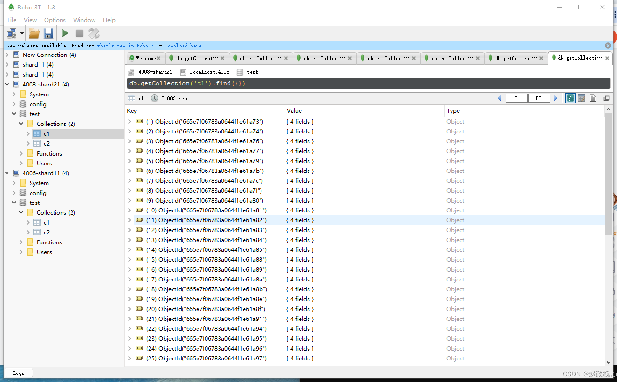Switch results to table view mode
This screenshot has height=382, width=617.
[x=582, y=98]
